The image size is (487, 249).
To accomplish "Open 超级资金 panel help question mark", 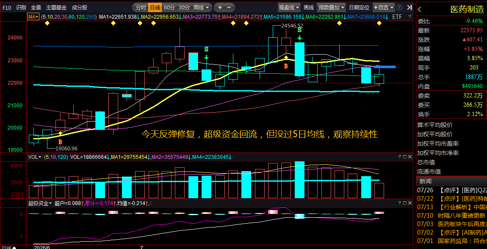I will pyautogui.click(x=400, y=203).
